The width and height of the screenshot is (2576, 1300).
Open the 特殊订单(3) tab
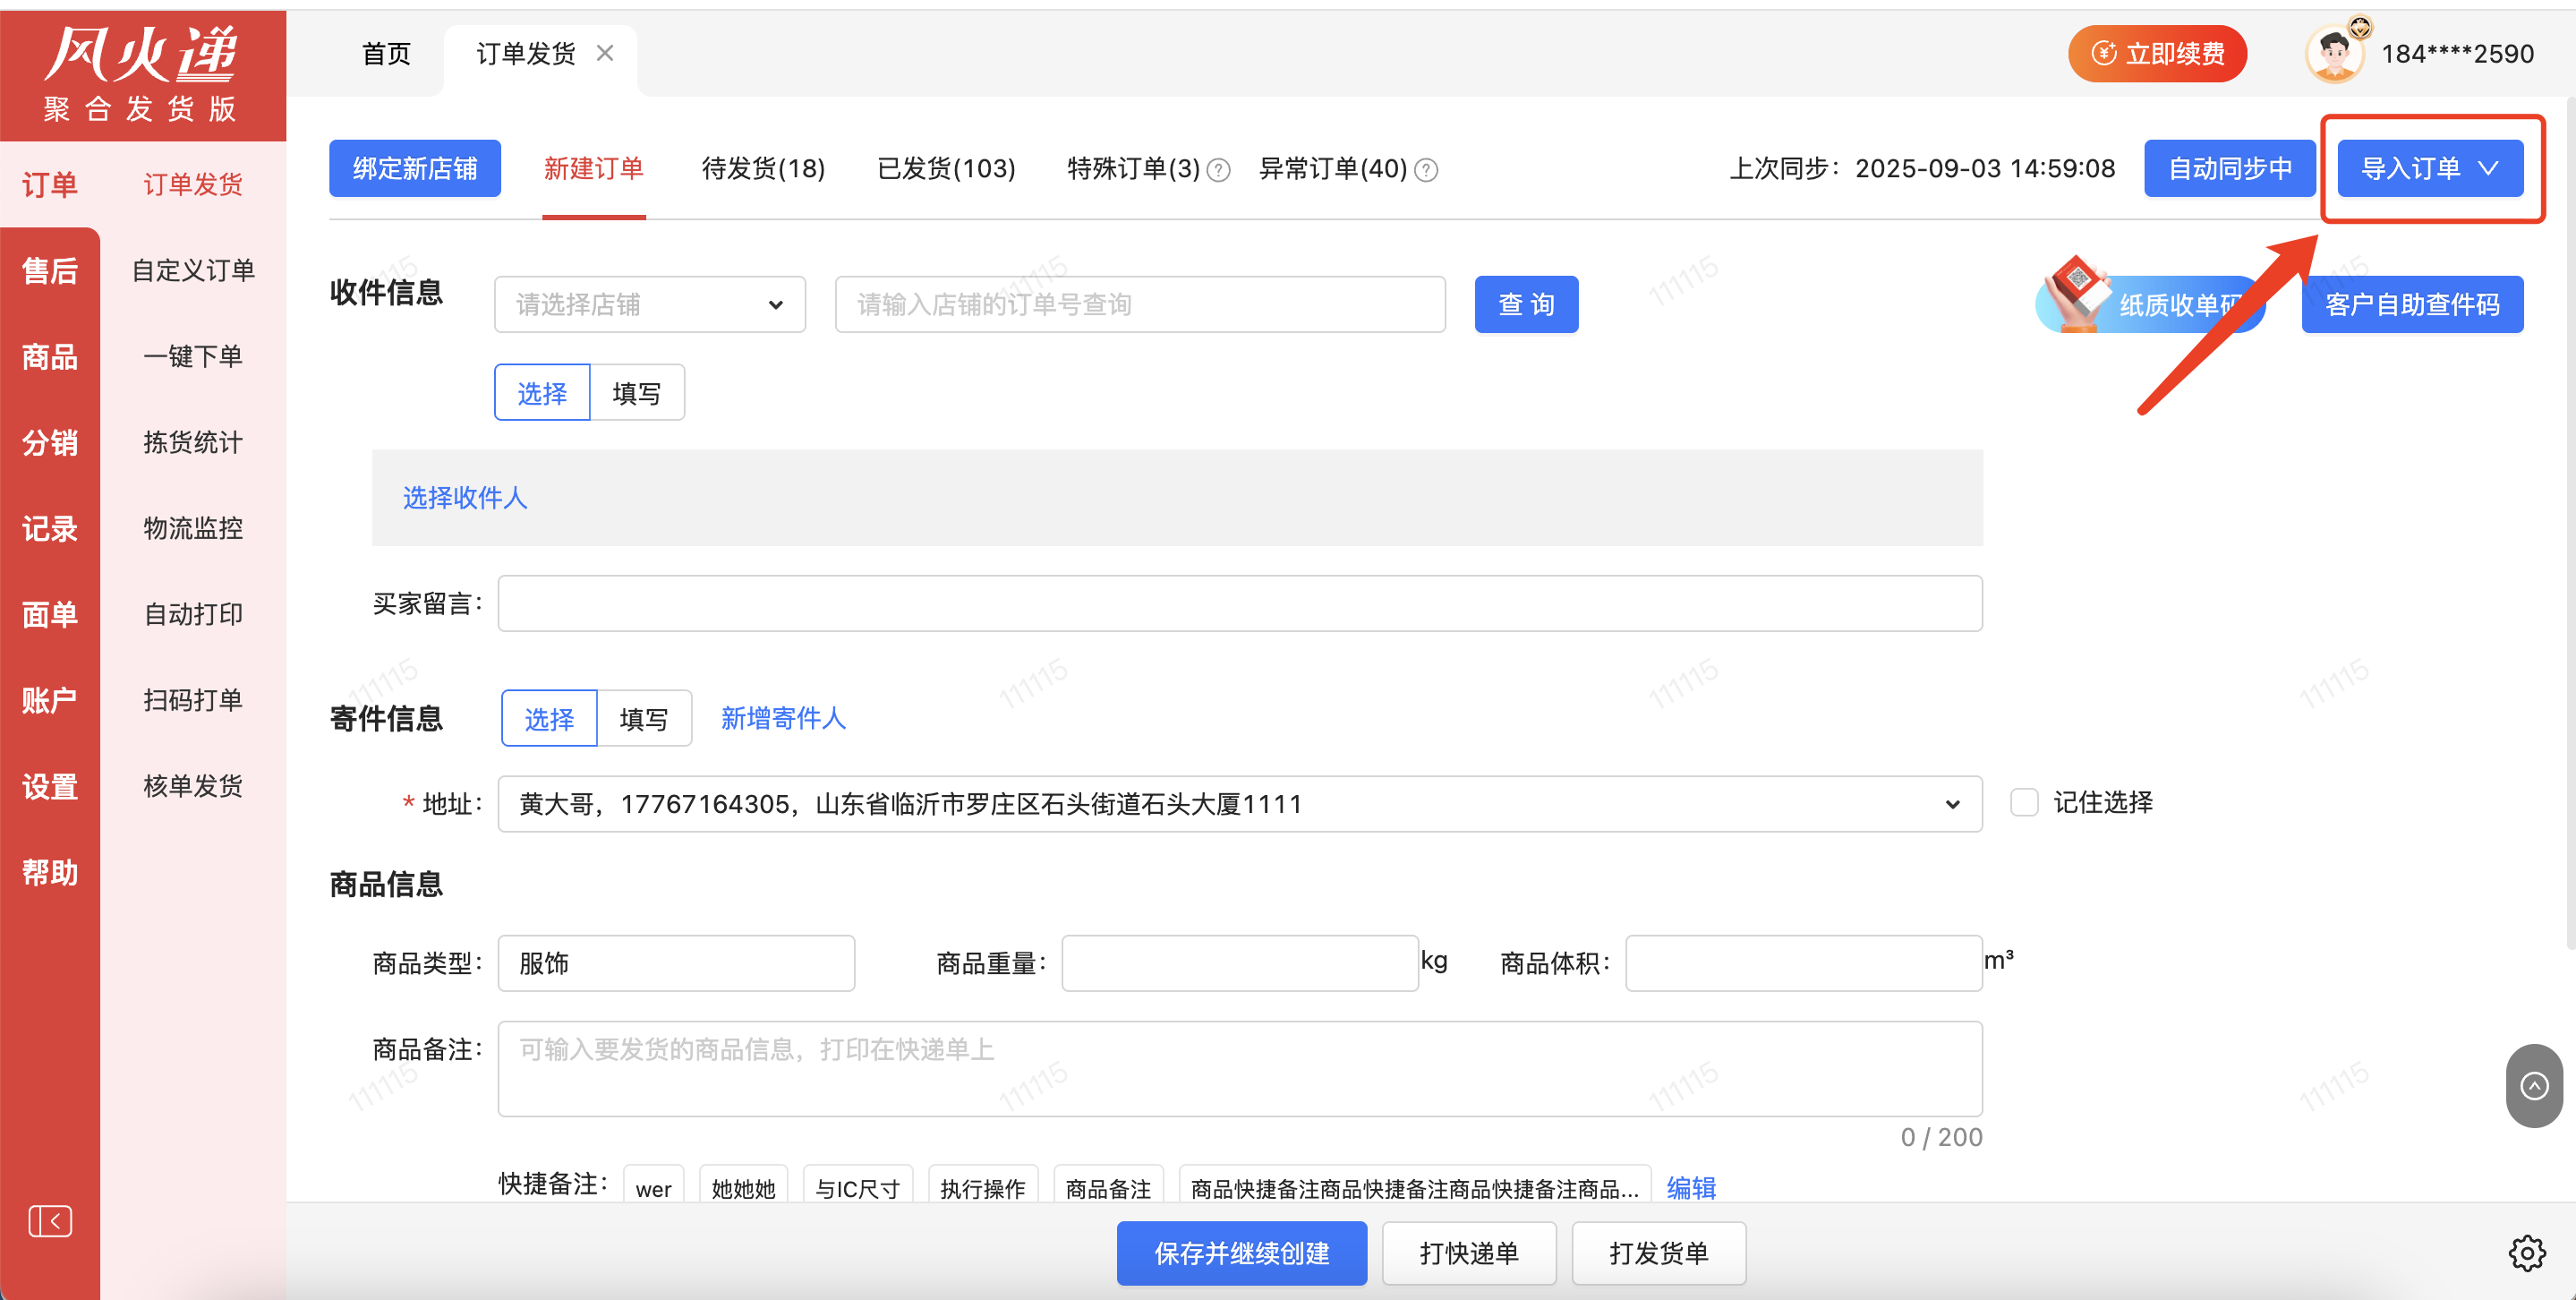1133,168
